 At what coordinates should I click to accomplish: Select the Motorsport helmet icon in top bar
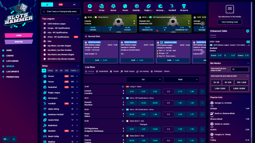(x=160, y=6)
